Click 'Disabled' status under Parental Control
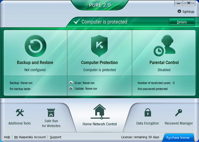This screenshot has height=142, width=199. [x=164, y=70]
